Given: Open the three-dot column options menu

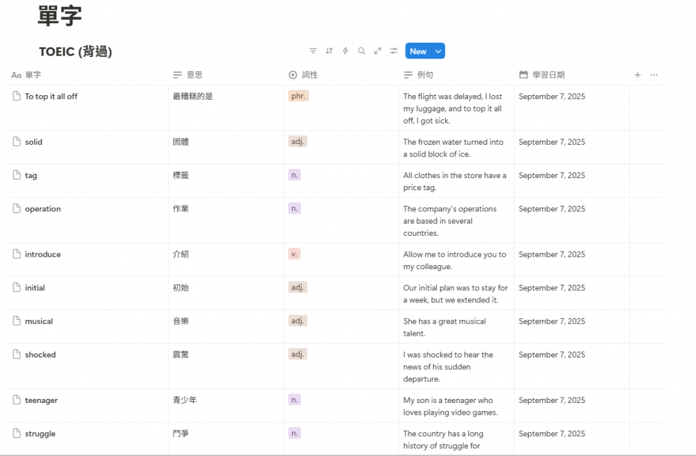Looking at the screenshot, I should click(654, 75).
